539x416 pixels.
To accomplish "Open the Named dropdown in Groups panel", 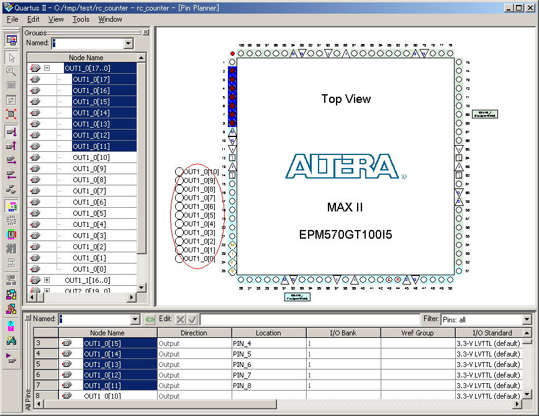I will click(x=128, y=43).
